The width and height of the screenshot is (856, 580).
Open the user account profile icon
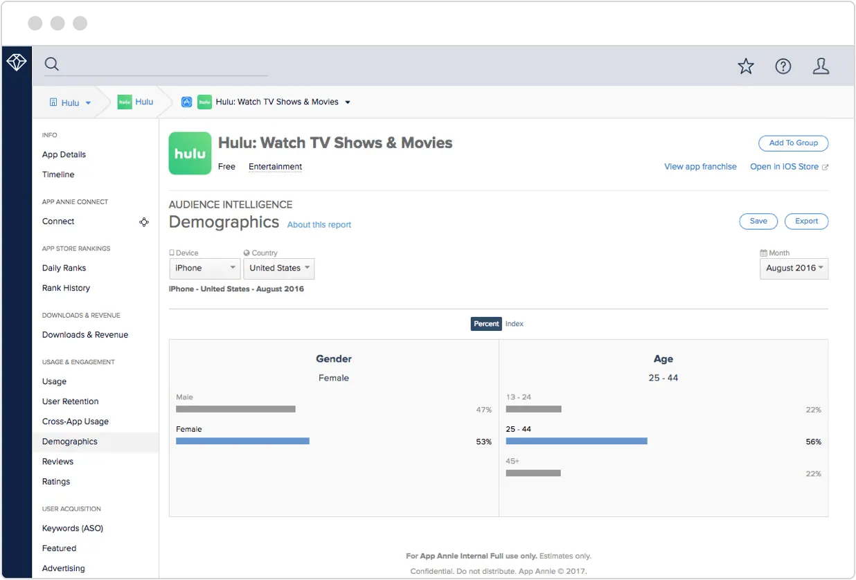[821, 66]
